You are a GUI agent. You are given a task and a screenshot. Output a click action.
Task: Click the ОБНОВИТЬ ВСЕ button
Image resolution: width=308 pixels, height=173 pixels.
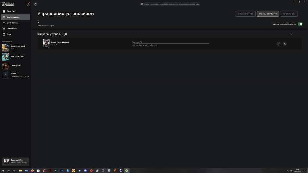tap(289, 14)
